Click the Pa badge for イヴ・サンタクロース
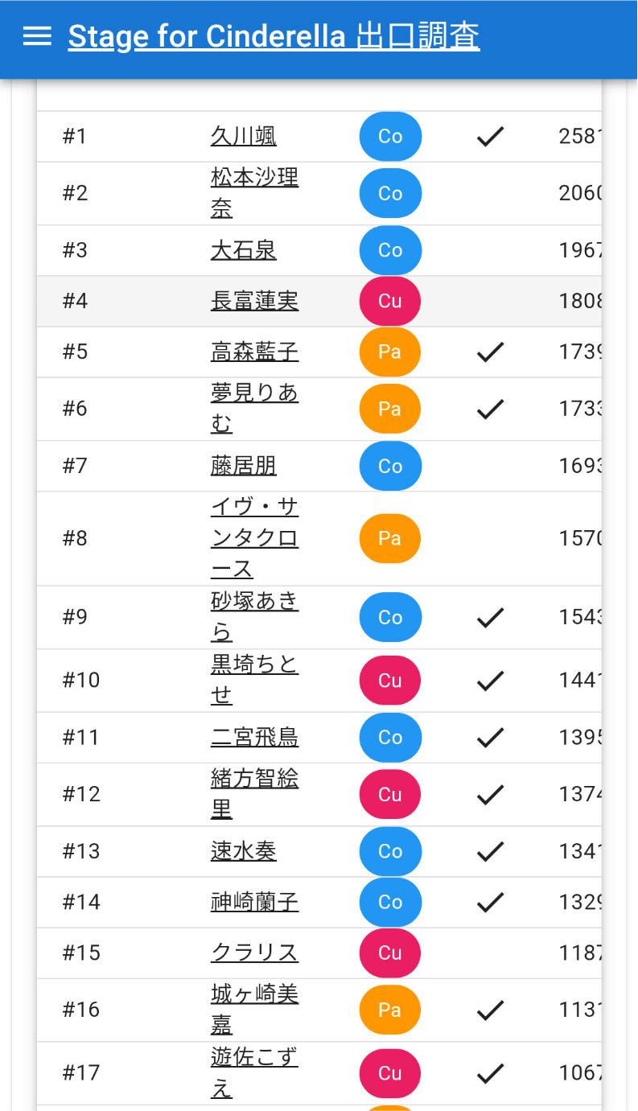The image size is (638, 1111). 390,538
